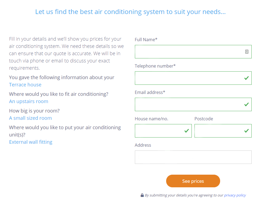Click the padlock icon beside submission notice
Viewport: 263px width, 204px height.
coord(142,195)
